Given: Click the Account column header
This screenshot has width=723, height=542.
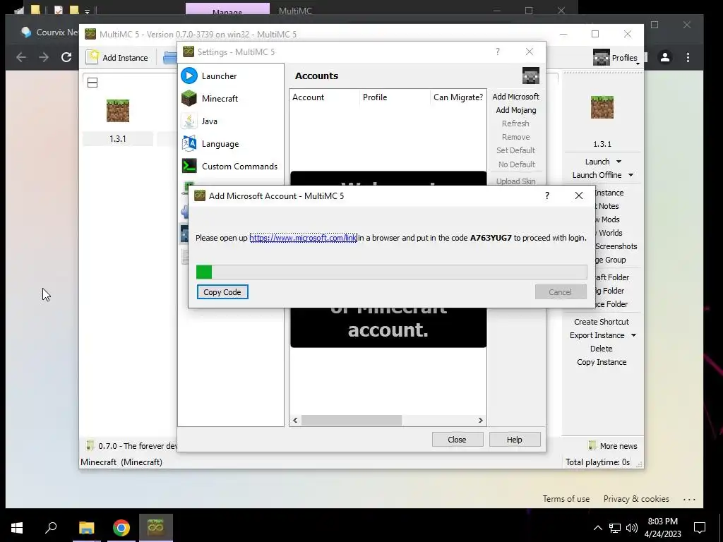Looking at the screenshot, I should click(x=325, y=97).
